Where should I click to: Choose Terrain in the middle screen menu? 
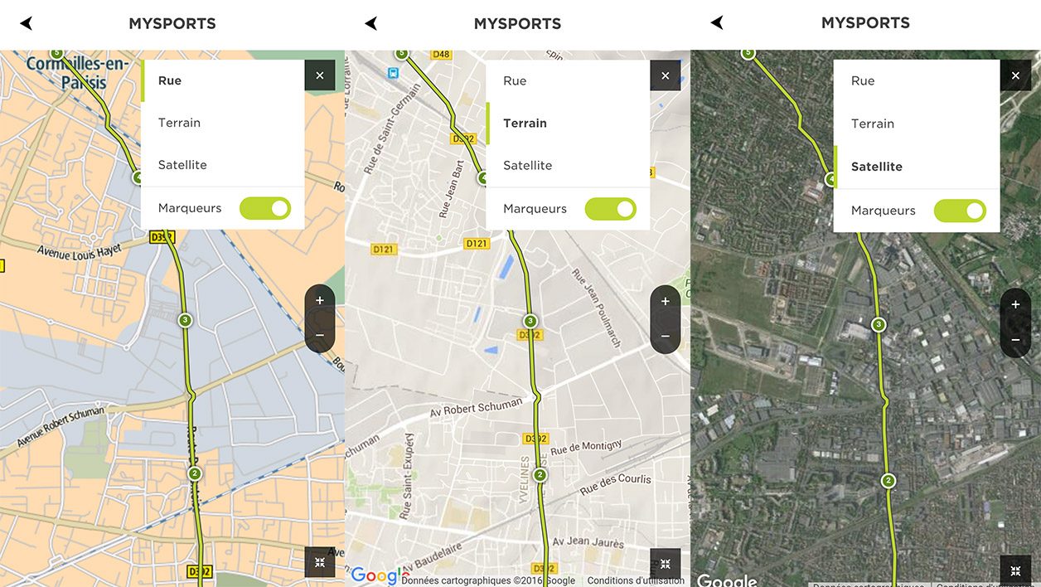568,123
